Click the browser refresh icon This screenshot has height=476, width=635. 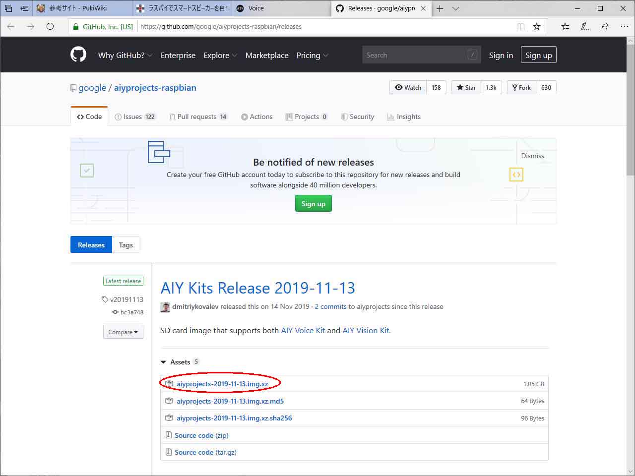[50, 27]
